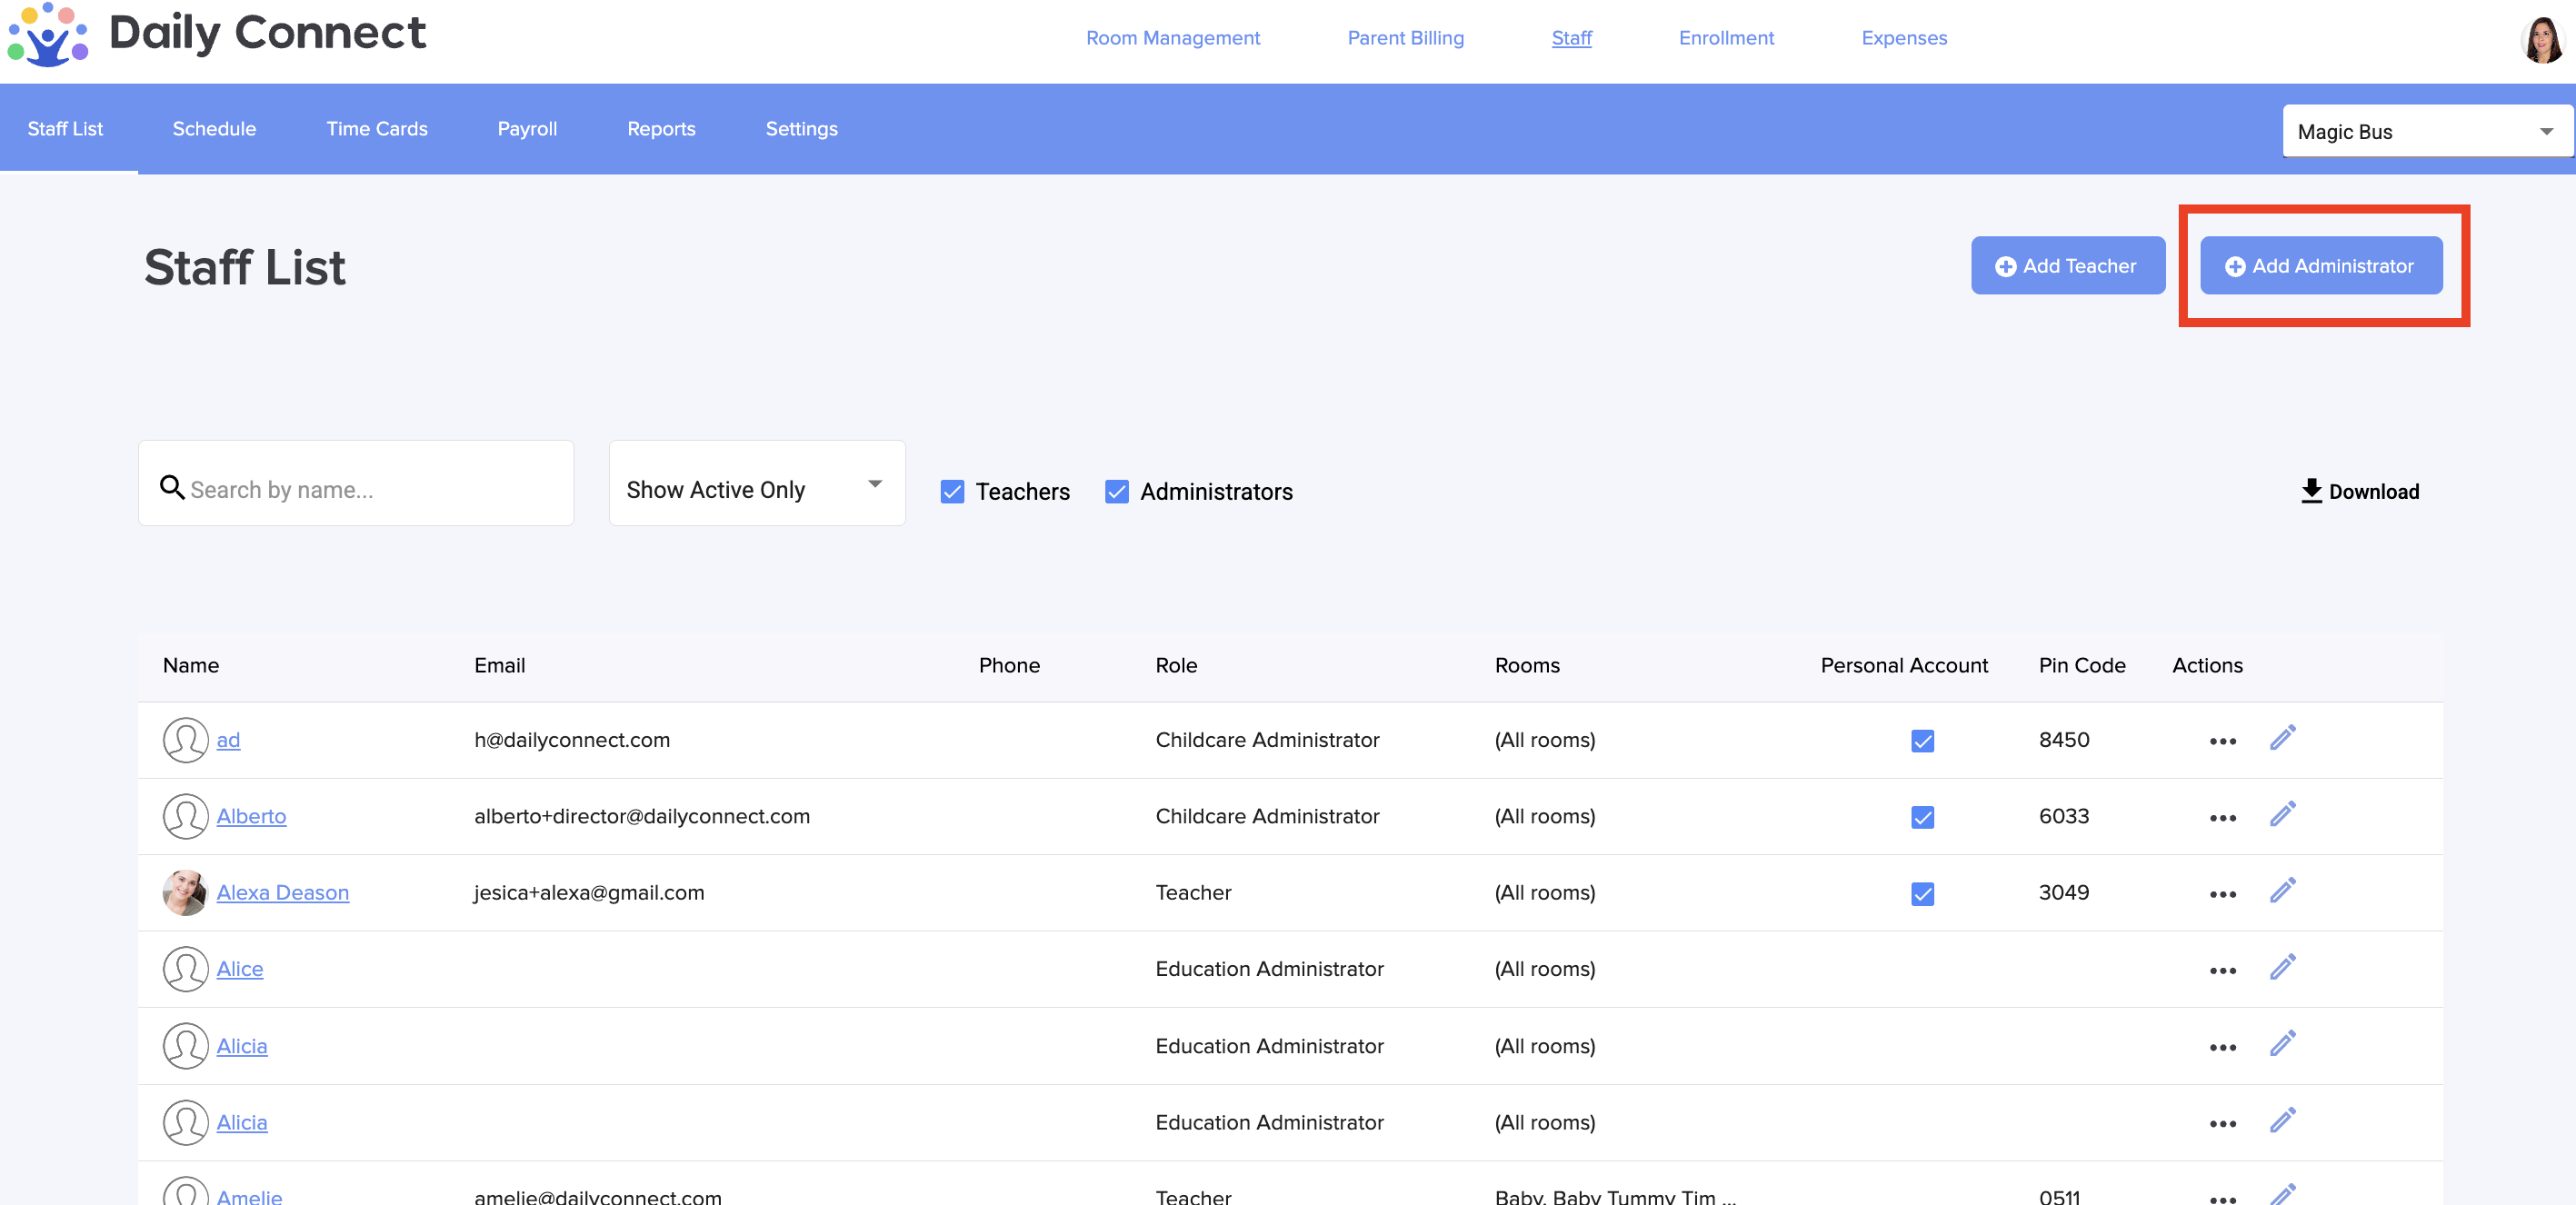Focus the Search by name field

[370, 489]
